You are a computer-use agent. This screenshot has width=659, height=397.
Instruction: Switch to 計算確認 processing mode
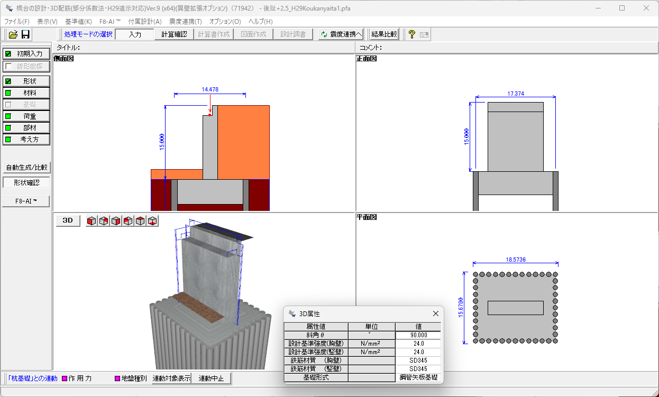(x=174, y=34)
